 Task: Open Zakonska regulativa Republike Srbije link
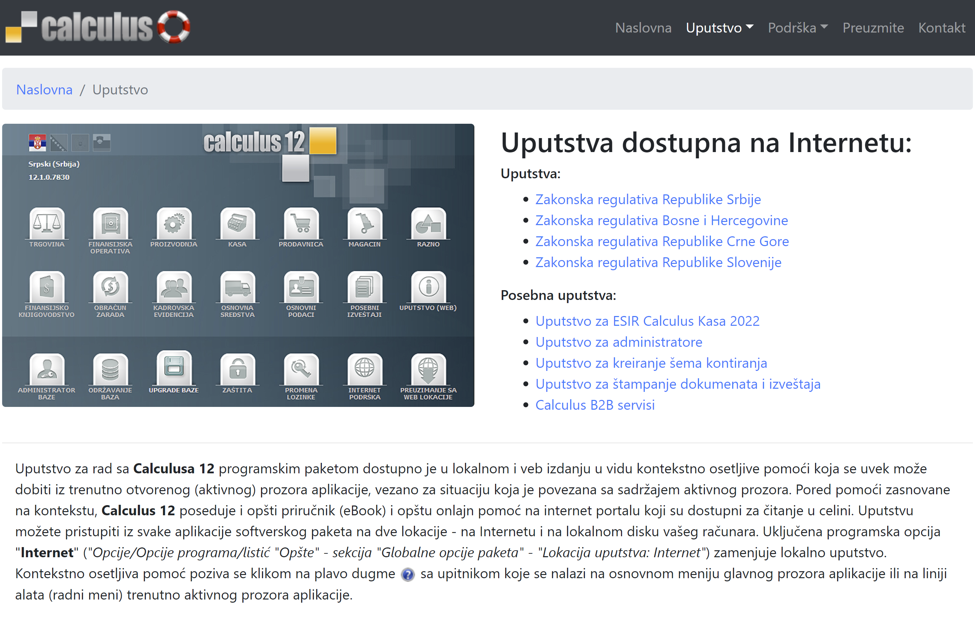648,200
